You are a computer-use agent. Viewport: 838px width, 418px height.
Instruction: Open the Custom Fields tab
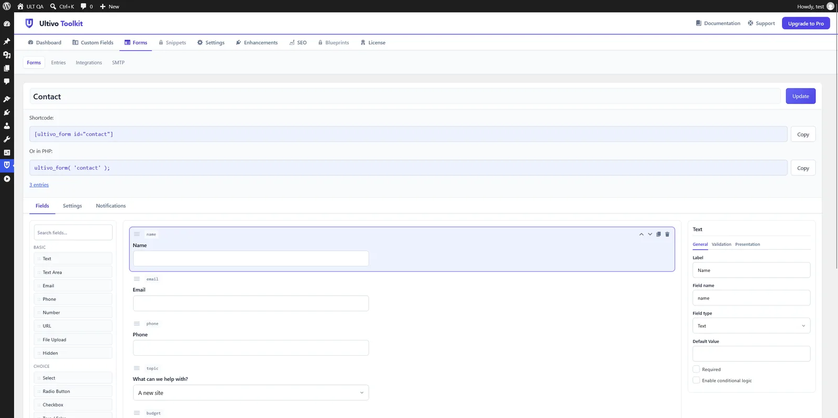(93, 42)
